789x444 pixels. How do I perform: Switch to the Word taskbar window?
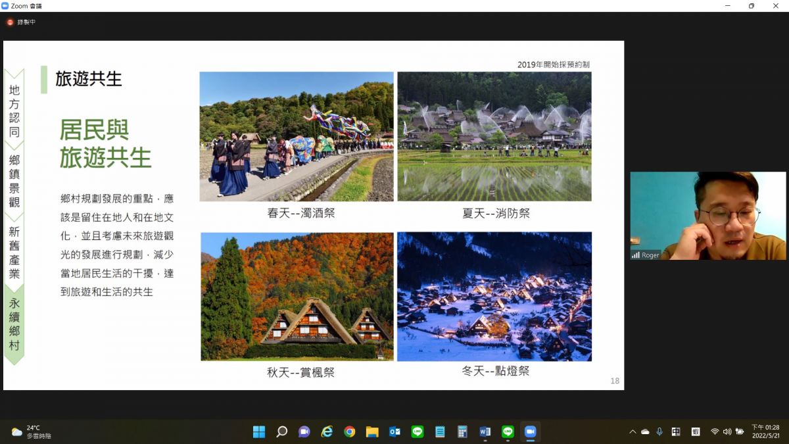tap(485, 432)
